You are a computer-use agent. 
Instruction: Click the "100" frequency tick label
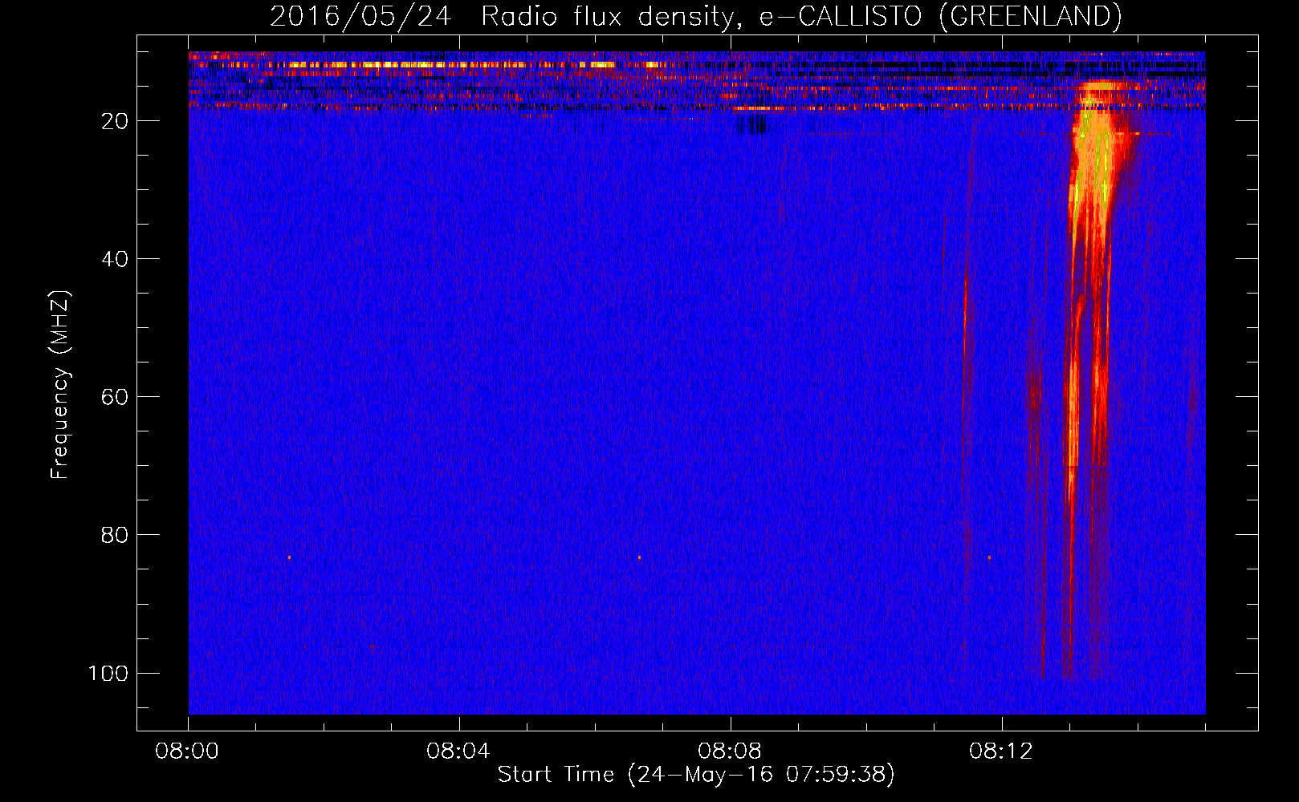pyautogui.click(x=108, y=673)
